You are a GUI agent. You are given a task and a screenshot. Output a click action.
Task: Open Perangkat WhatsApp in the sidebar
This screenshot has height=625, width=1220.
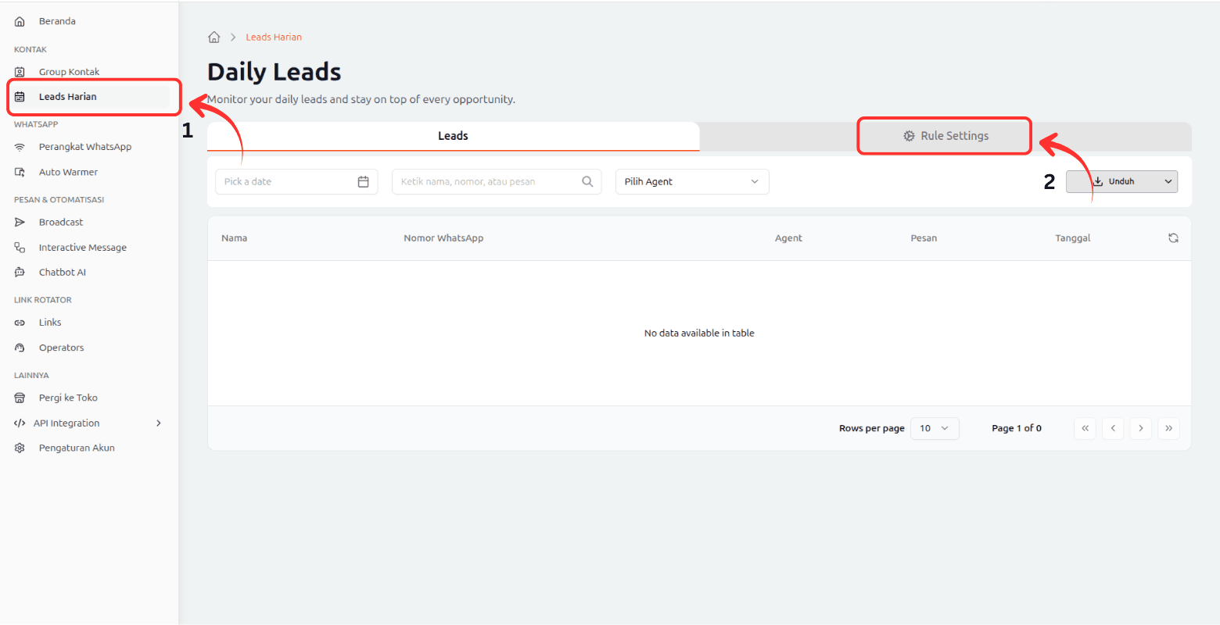(x=84, y=147)
